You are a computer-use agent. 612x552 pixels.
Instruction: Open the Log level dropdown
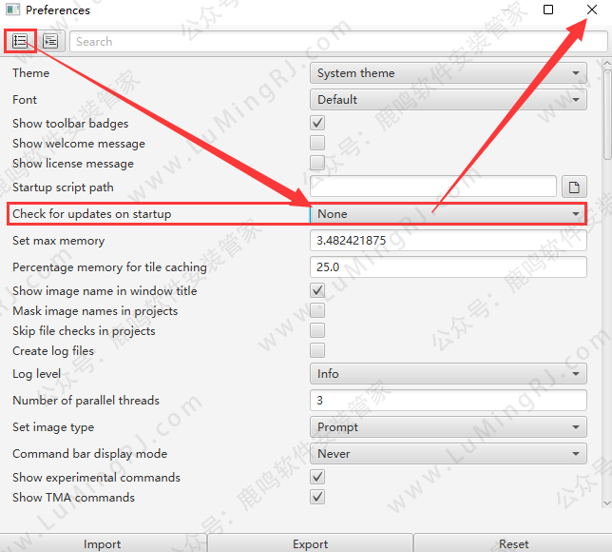pyautogui.click(x=449, y=374)
